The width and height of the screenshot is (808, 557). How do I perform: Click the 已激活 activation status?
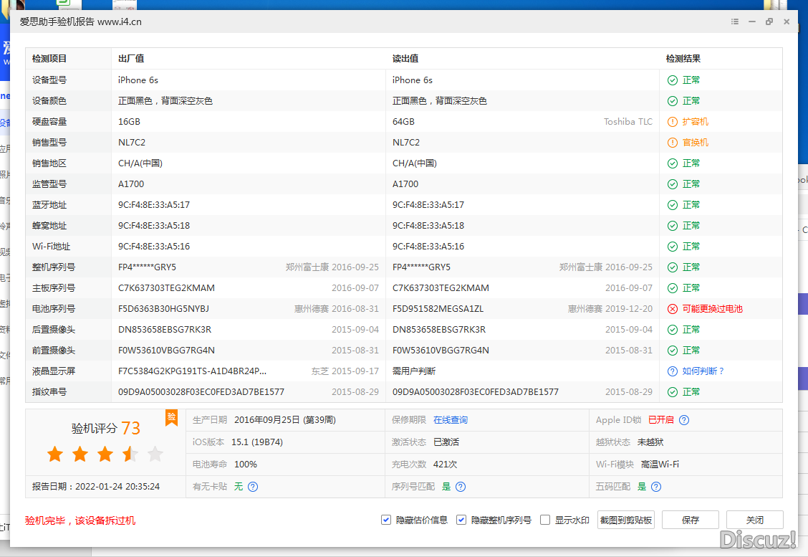point(446,442)
